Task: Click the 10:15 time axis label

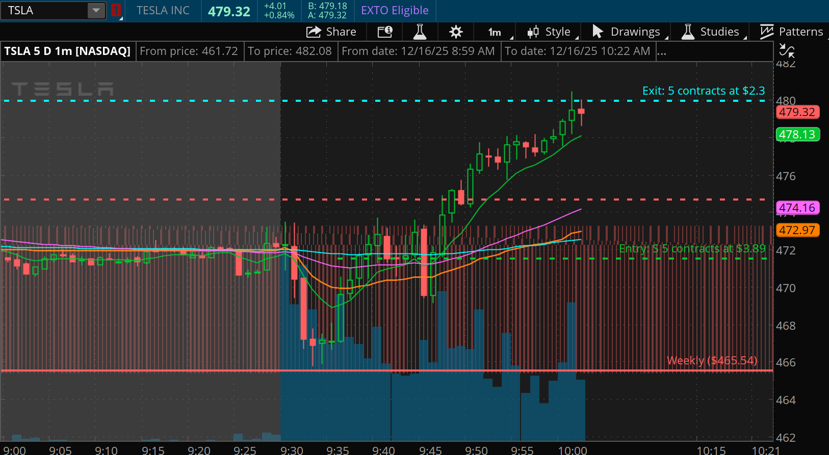Action: pyautogui.click(x=711, y=450)
